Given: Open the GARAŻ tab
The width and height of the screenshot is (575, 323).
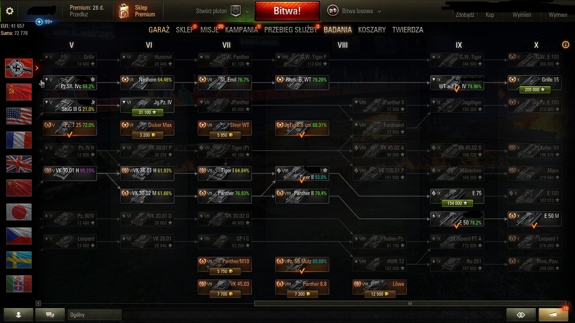Looking at the screenshot, I should click(159, 30).
